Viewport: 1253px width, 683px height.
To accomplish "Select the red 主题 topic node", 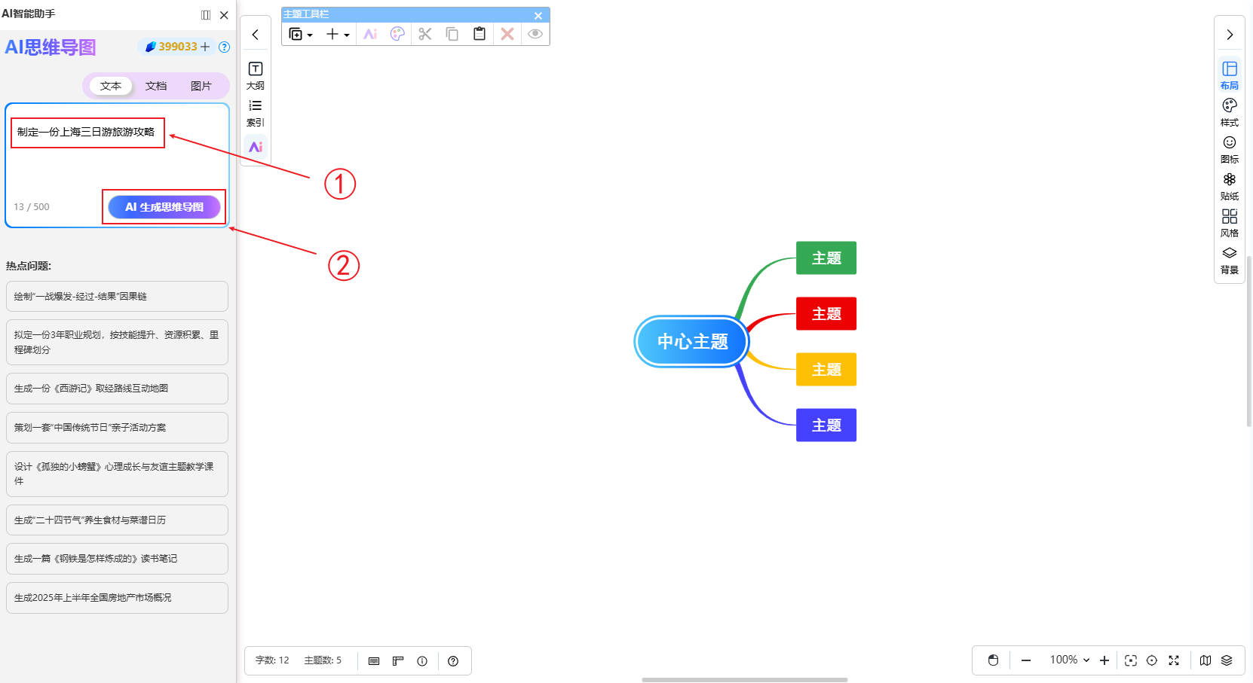I will pyautogui.click(x=826, y=314).
